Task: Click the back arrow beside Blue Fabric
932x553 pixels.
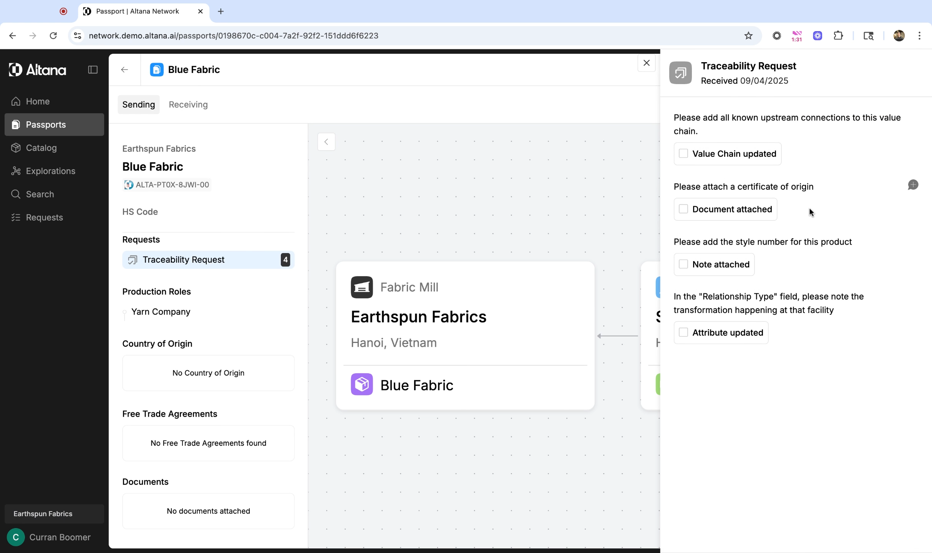Action: pos(124,70)
